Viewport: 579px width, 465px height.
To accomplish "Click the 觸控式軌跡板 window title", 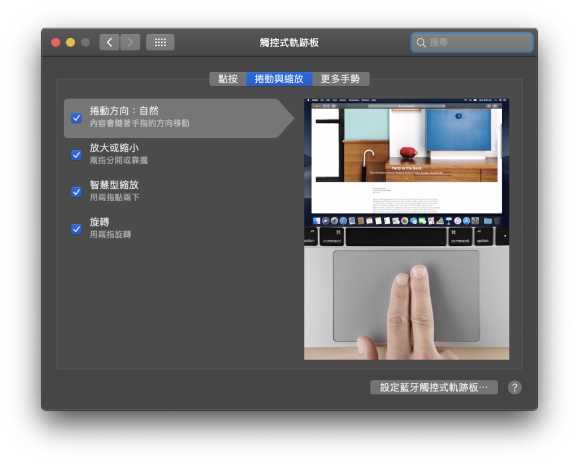I will (x=289, y=42).
